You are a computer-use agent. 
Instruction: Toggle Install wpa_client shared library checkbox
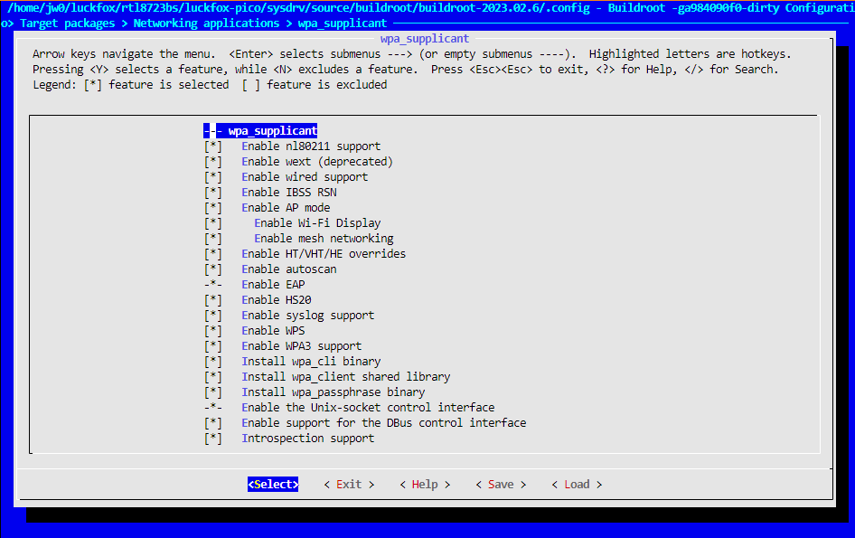[x=213, y=376]
